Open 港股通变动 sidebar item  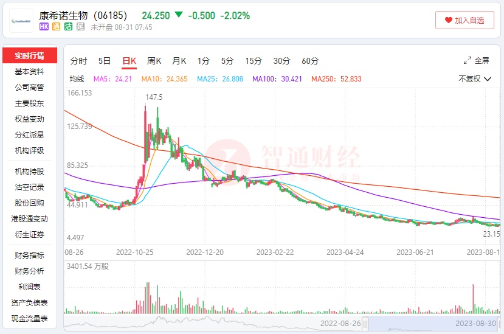pyautogui.click(x=30, y=218)
